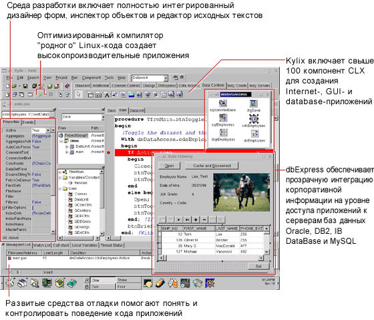Collapse the Desk node in project tree
The width and height of the screenshot is (374, 320).
[61, 141]
